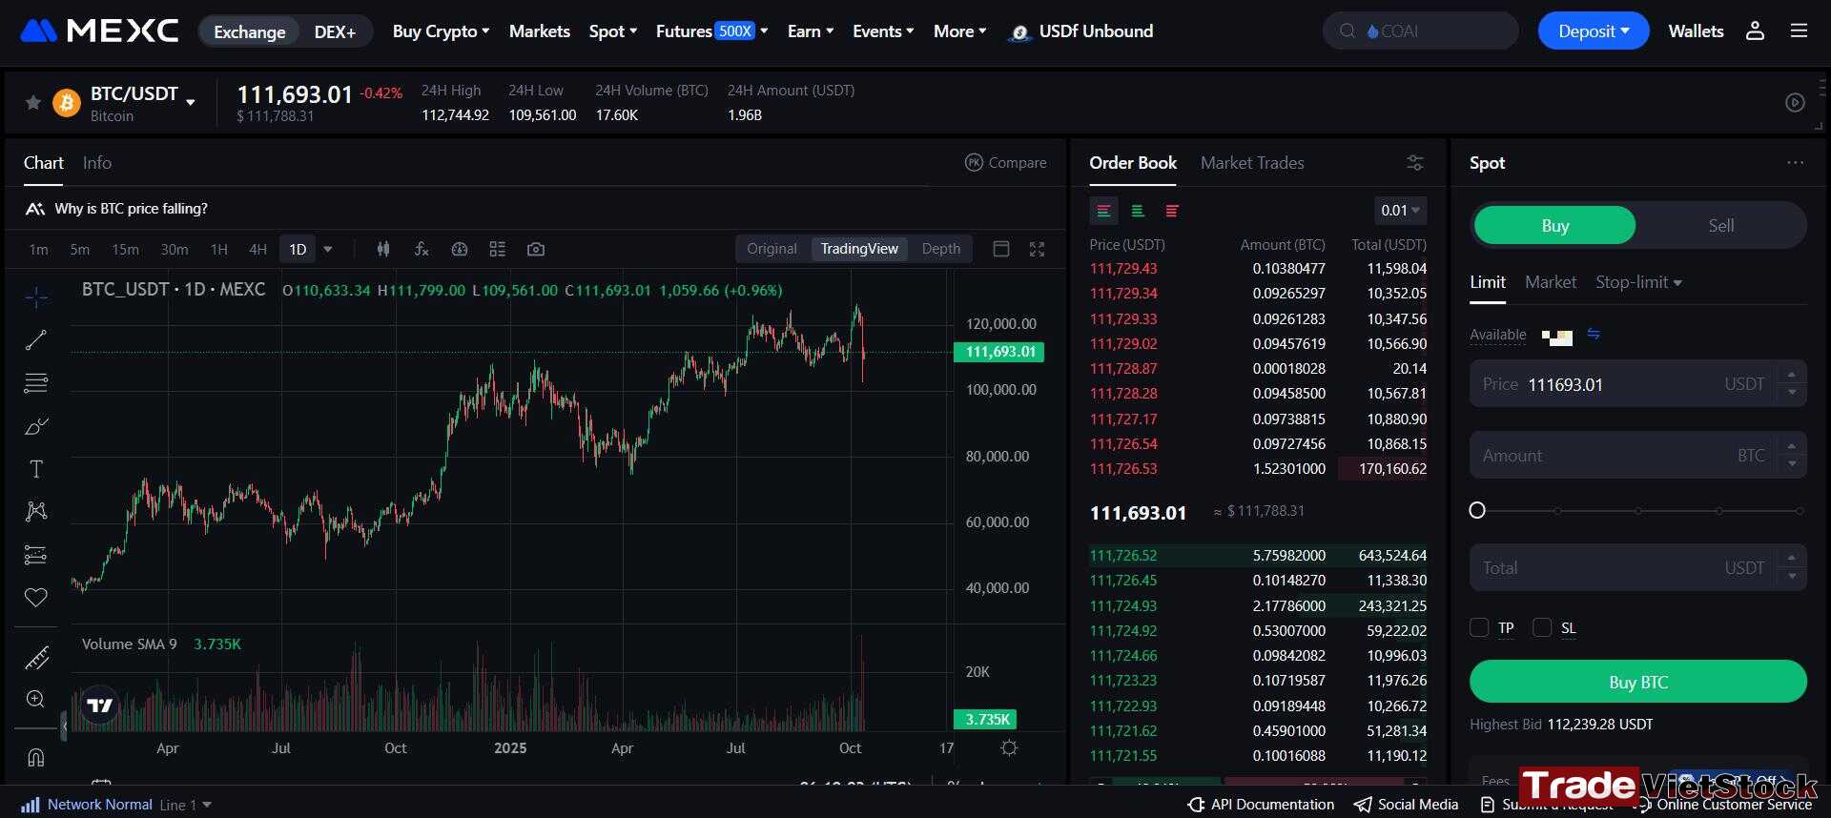Image resolution: width=1831 pixels, height=818 pixels.
Task: Show asks-only order book view
Action: point(1172,211)
